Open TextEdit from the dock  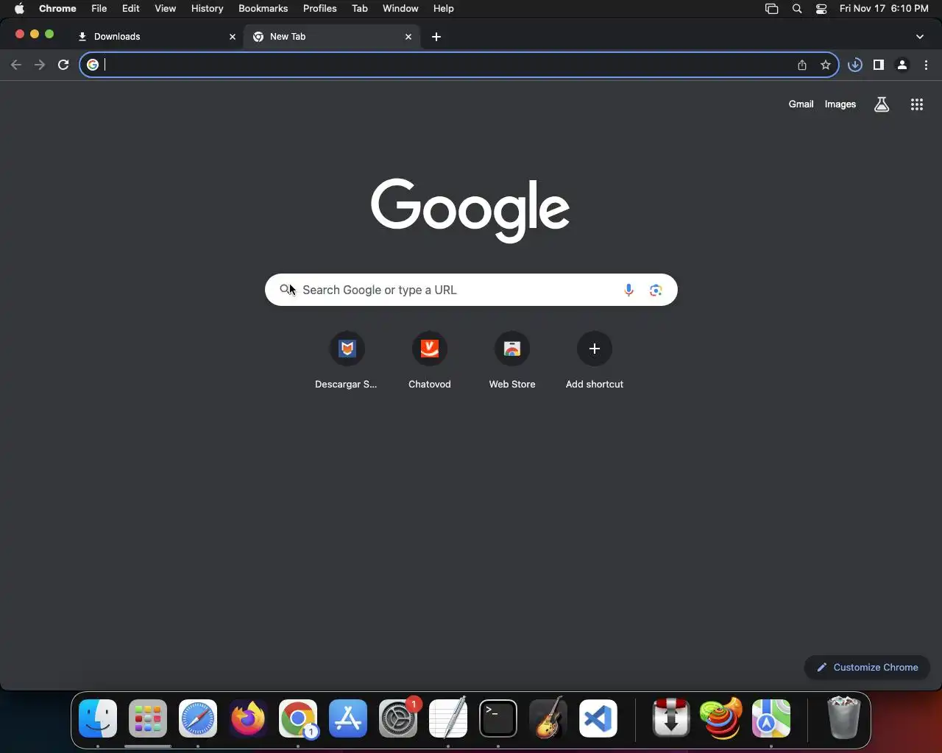pos(448,718)
